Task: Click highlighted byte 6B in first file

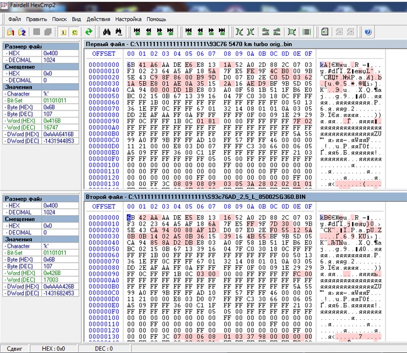Action: point(131,65)
